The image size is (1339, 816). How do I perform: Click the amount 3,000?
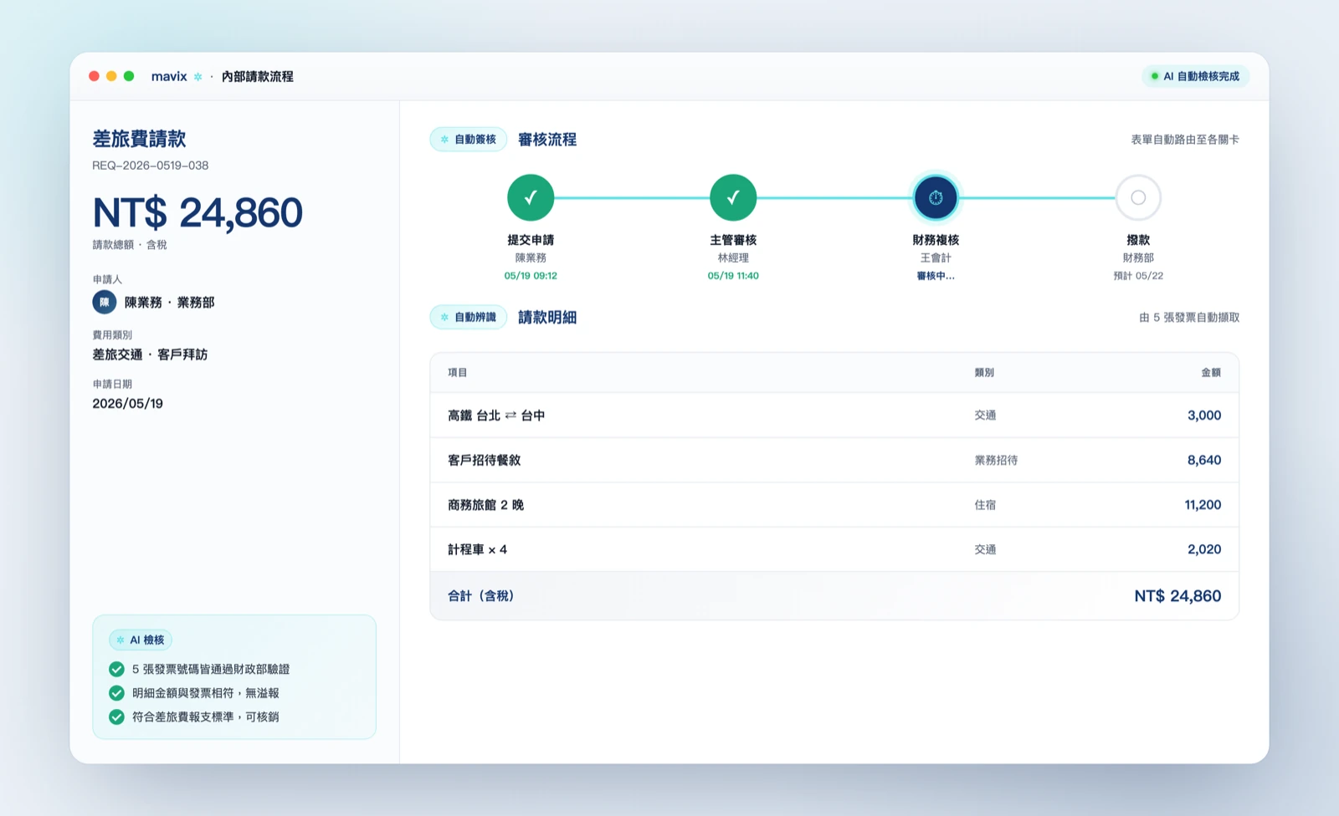(x=1204, y=416)
